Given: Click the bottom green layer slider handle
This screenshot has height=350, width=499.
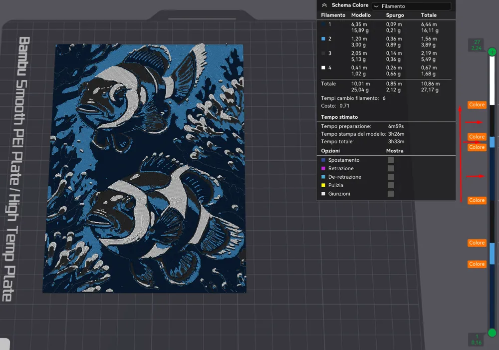Looking at the screenshot, I should click(x=492, y=333).
